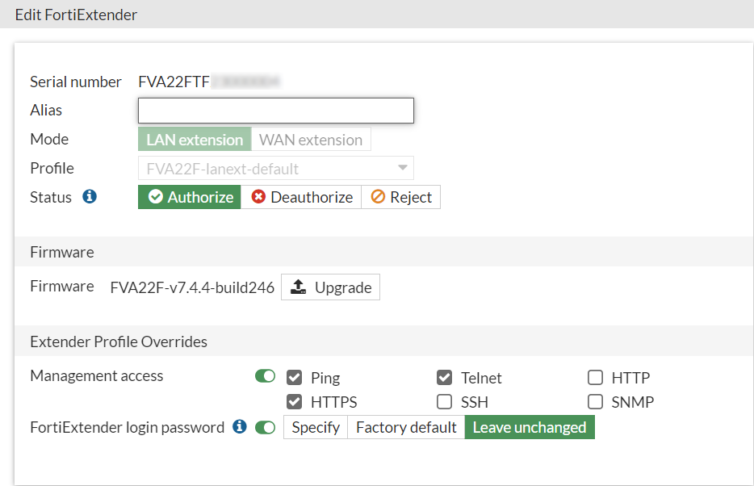Select LAN extension mode

(x=195, y=140)
